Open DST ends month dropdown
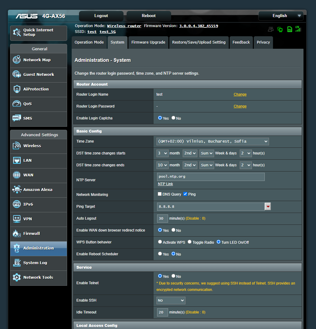Viewport: 316px width, 329px height. (x=162, y=165)
